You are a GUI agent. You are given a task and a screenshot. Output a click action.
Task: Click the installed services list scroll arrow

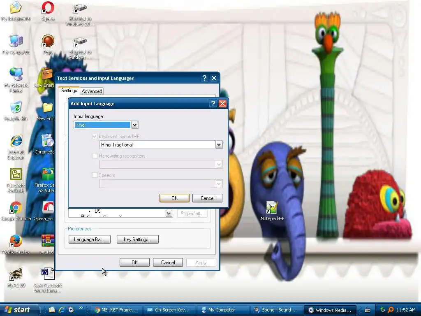point(169,214)
